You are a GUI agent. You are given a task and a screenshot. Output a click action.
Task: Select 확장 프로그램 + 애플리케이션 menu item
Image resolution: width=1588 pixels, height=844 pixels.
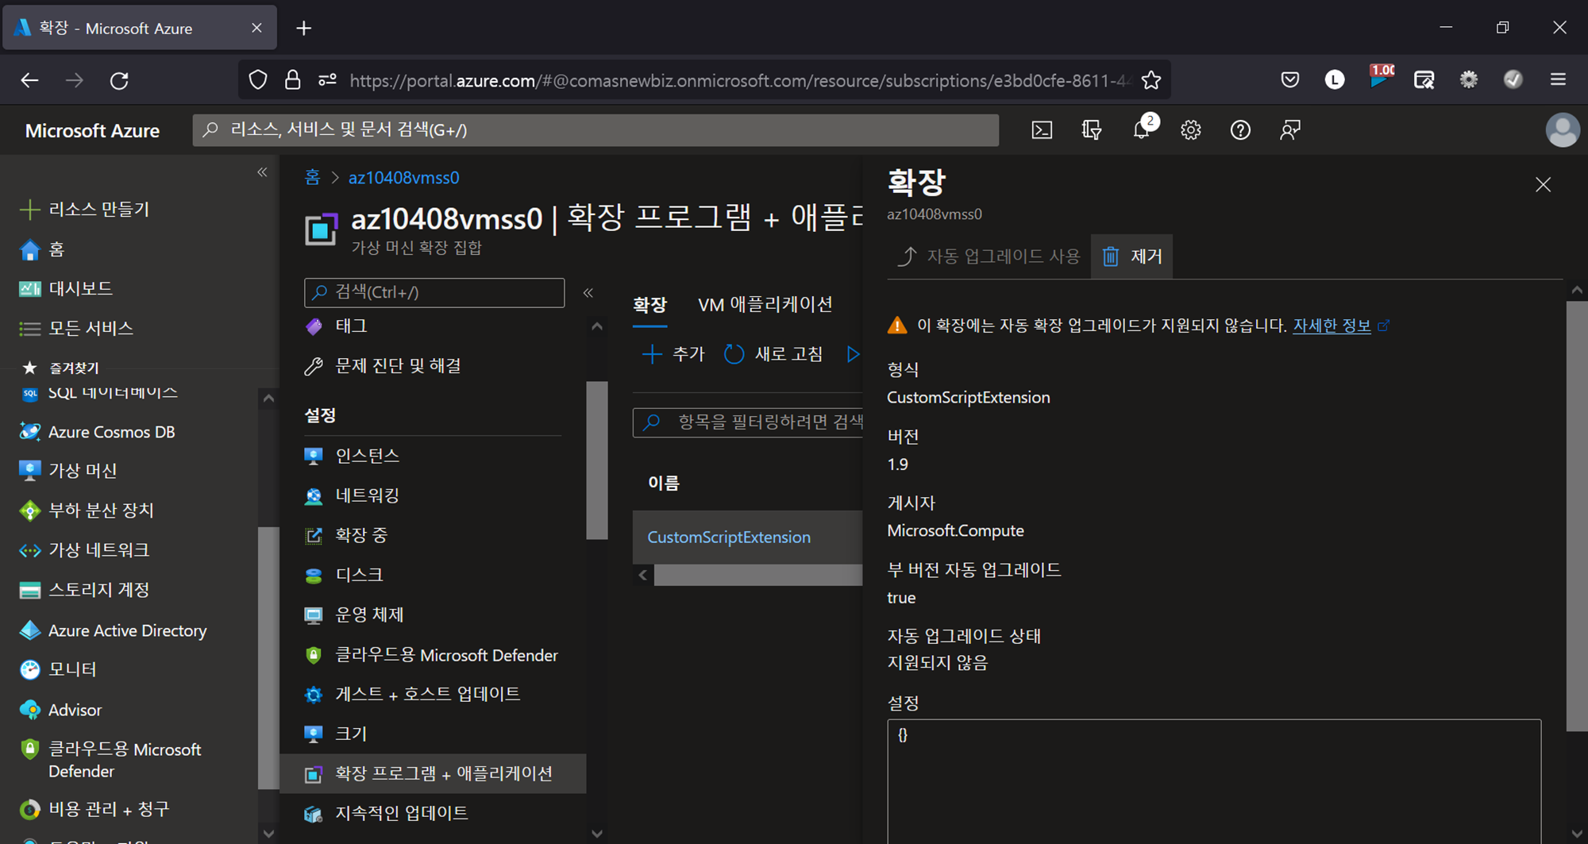pos(434,773)
